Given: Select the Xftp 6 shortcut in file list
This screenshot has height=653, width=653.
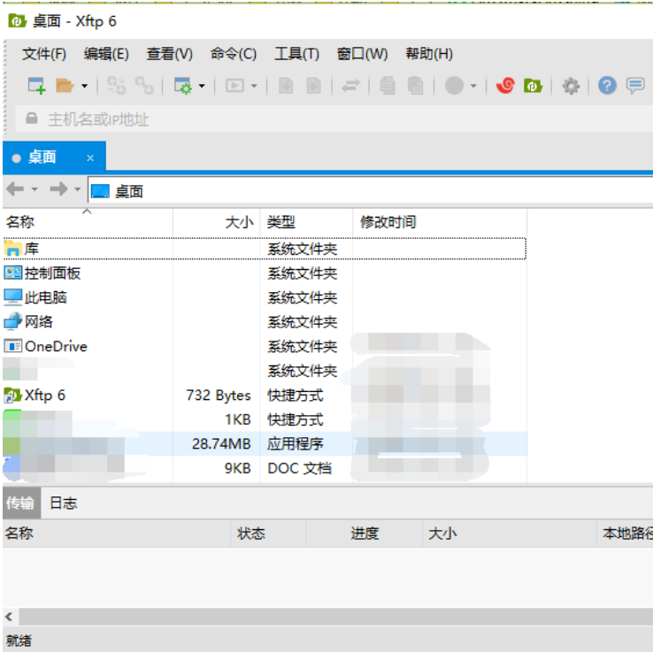Looking at the screenshot, I should point(44,396).
